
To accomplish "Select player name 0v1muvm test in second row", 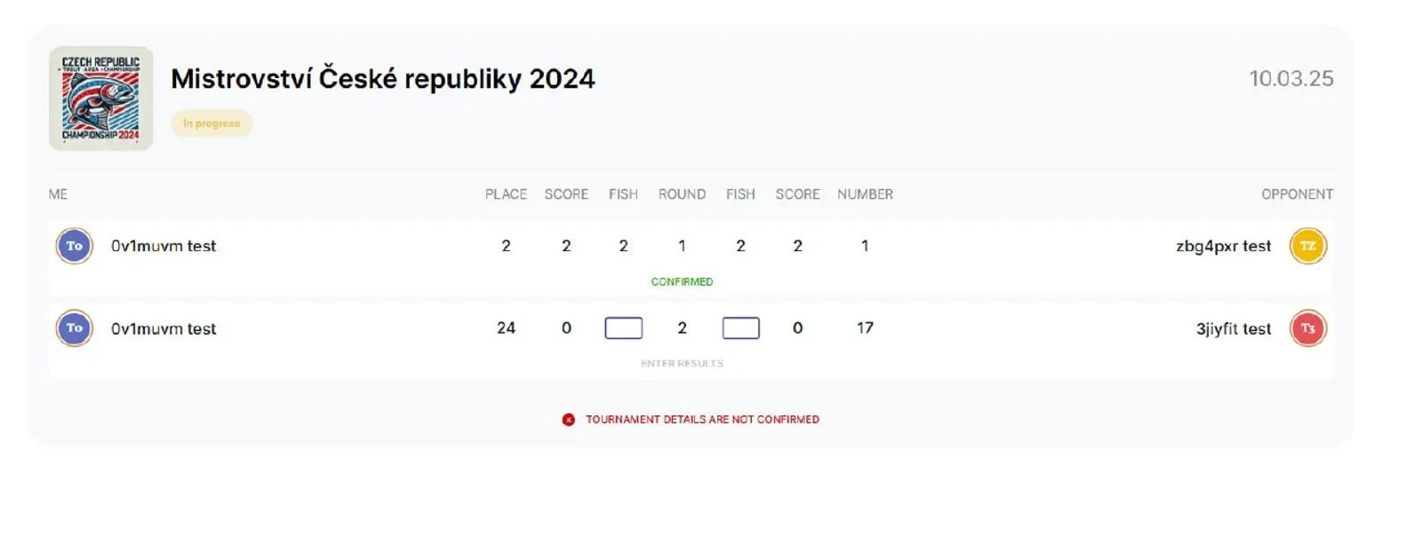I will [164, 328].
